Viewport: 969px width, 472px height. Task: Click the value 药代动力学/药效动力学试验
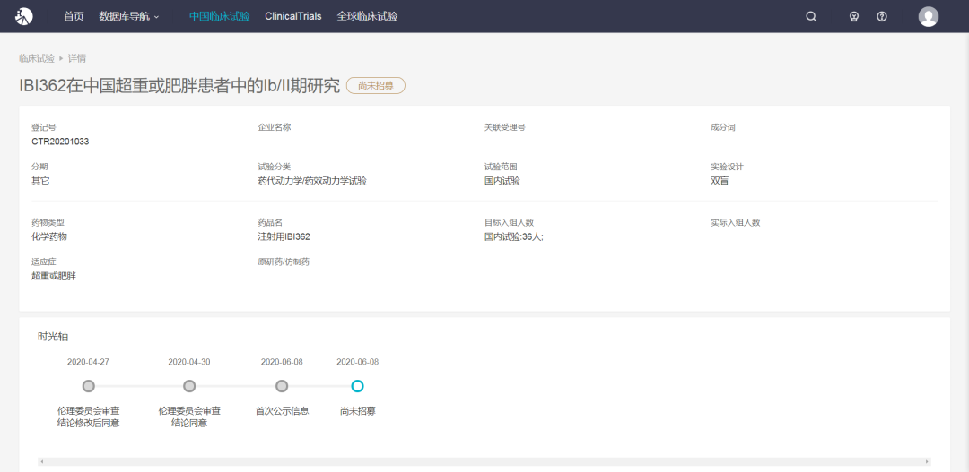(312, 181)
